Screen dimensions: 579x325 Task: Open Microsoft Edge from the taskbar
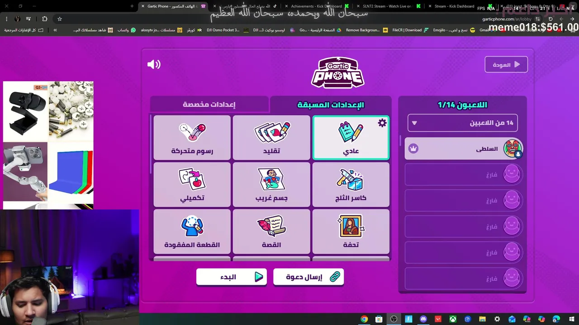(556, 319)
